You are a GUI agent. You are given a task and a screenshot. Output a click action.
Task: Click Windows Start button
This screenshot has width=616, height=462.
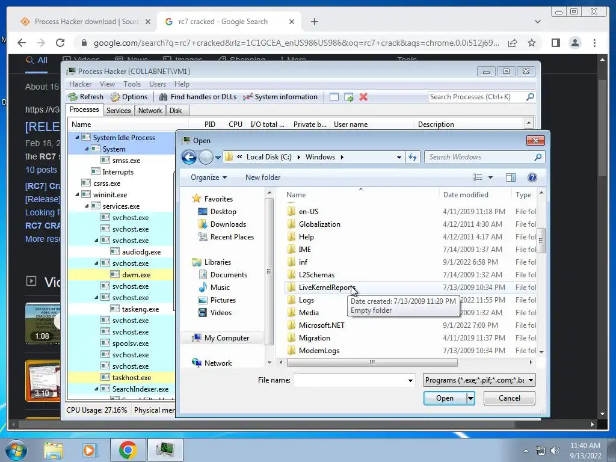16,450
